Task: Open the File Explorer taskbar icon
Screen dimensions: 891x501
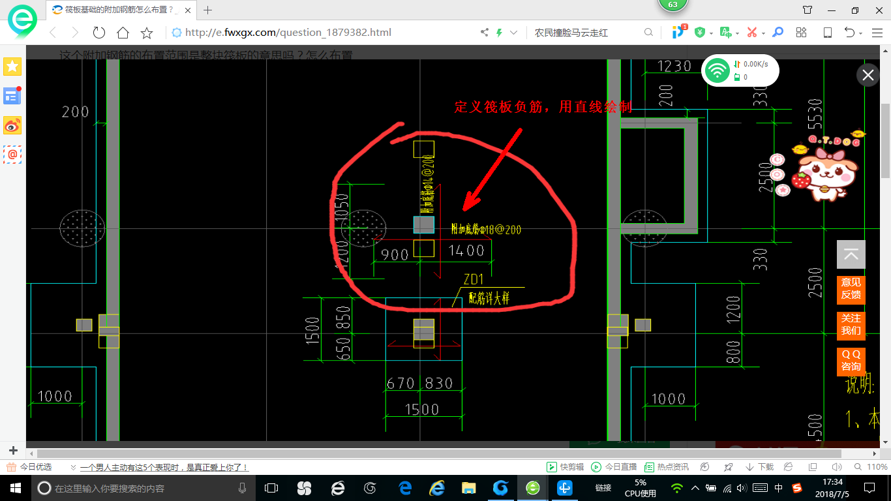Action: pos(468,488)
